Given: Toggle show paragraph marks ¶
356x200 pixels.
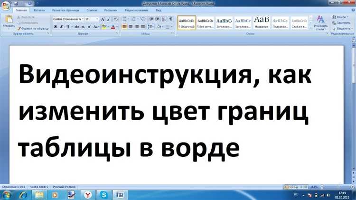Looking at the screenshot, I should 171,19.
